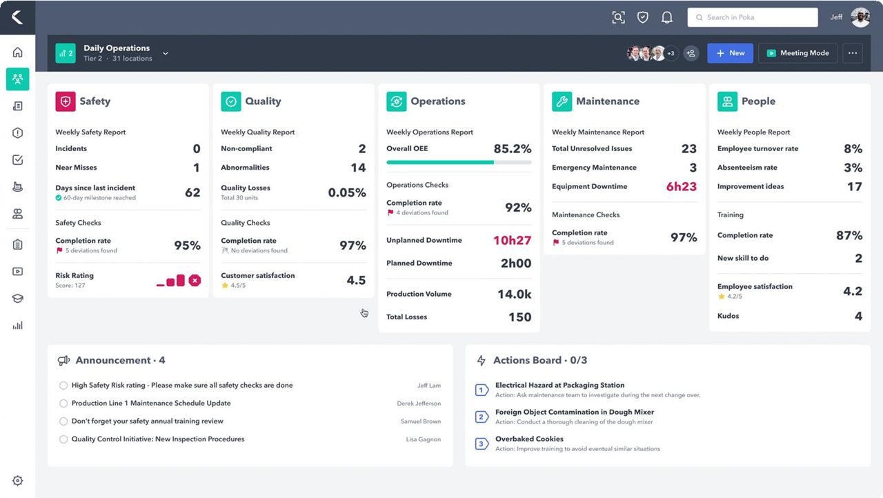Start Meeting Mode

pos(798,53)
